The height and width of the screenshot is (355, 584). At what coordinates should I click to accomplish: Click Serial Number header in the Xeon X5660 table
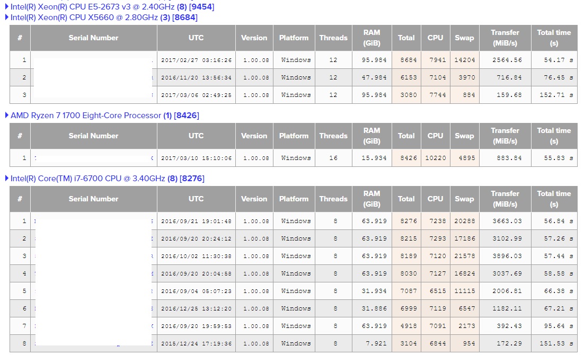(x=93, y=38)
